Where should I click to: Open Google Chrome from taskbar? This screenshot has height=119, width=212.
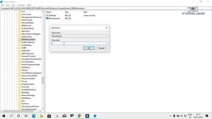(79, 116)
